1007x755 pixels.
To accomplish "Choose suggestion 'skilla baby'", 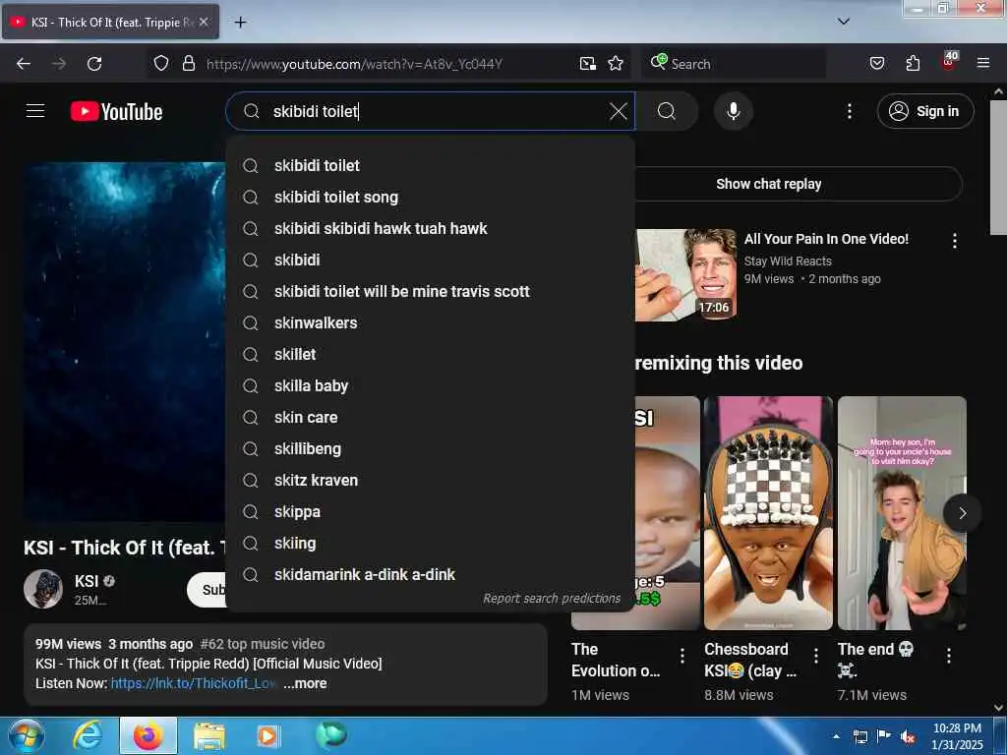I will pyautogui.click(x=431, y=385).
